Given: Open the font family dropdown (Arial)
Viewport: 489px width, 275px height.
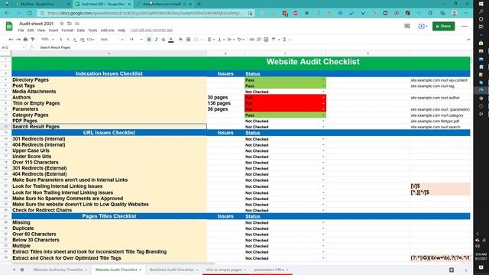Looking at the screenshot, I should point(112,40).
